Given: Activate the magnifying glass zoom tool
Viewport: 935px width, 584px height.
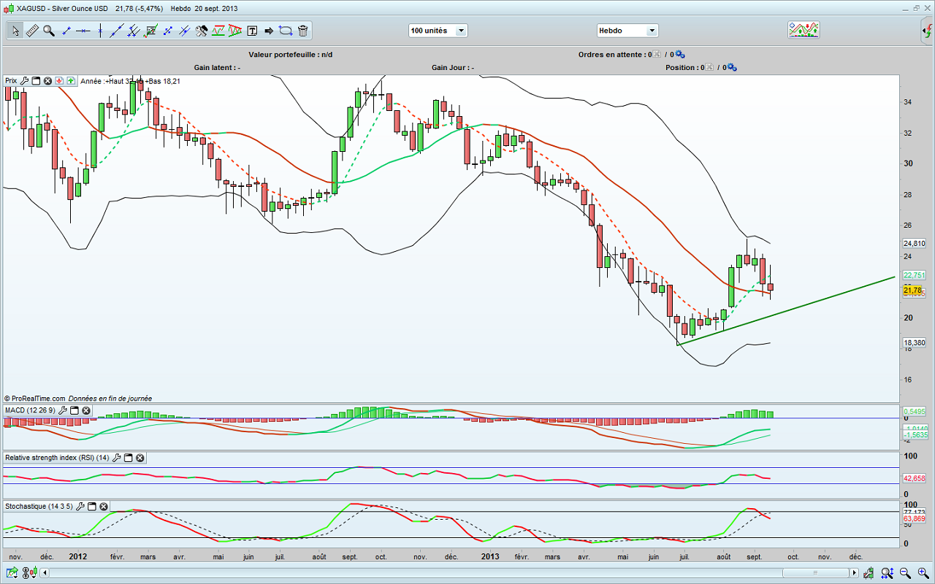Looking at the screenshot, I should 49,31.
